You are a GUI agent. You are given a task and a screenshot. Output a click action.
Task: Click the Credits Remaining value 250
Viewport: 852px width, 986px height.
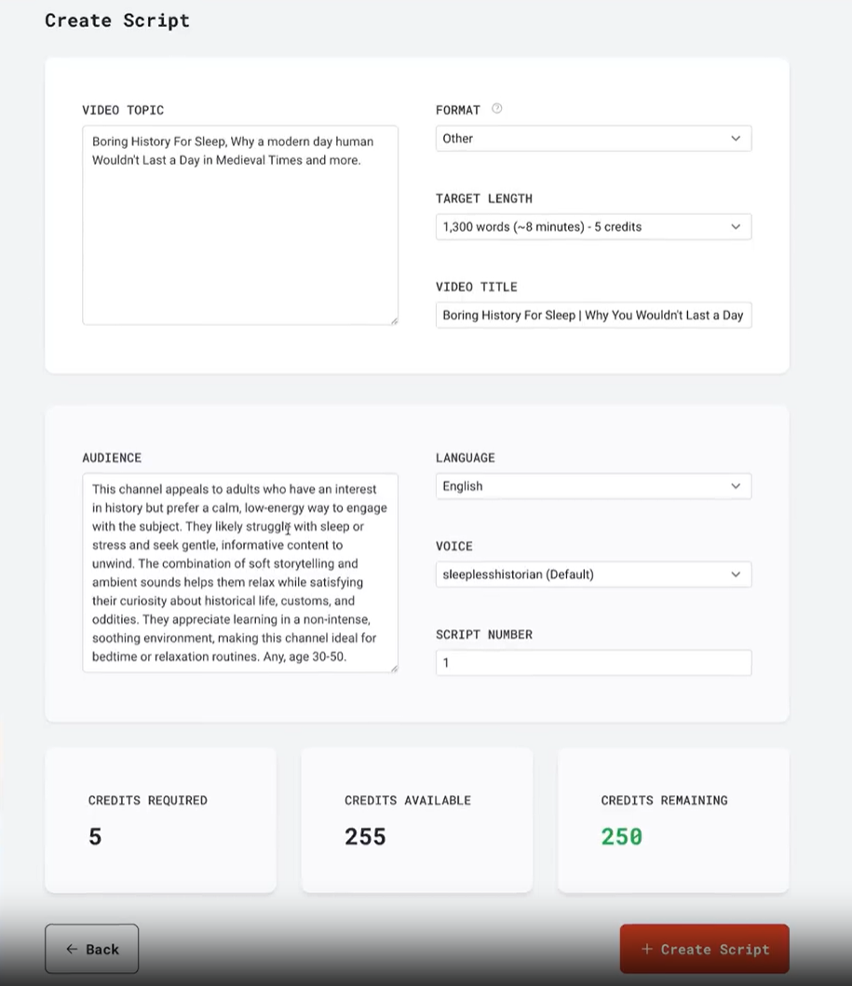621,837
